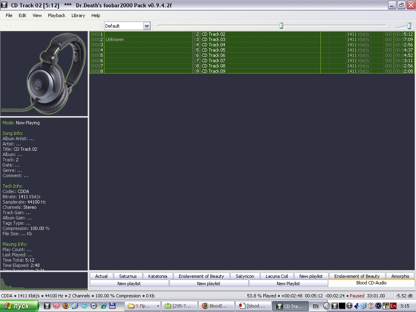Click the 5:12 duration in CD Track 02 row

pos(404,34)
